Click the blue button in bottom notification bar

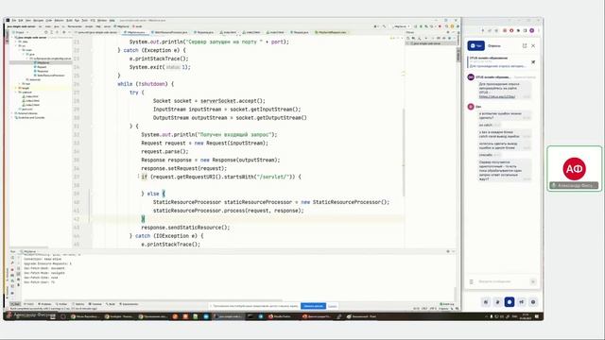tap(313, 306)
